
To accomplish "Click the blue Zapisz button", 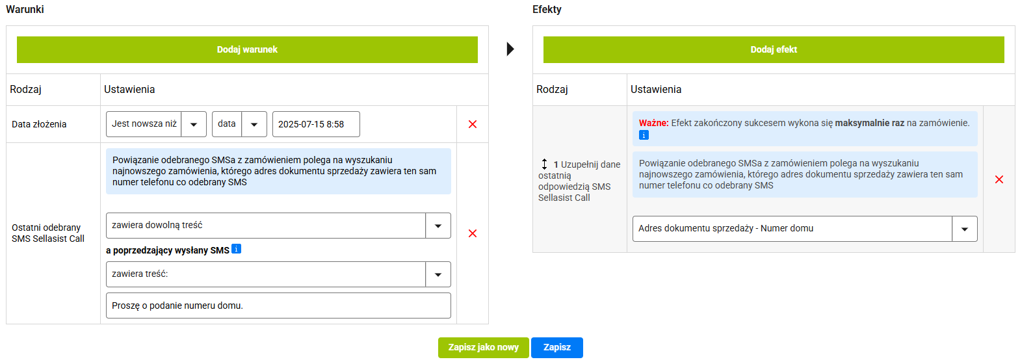I will (557, 348).
